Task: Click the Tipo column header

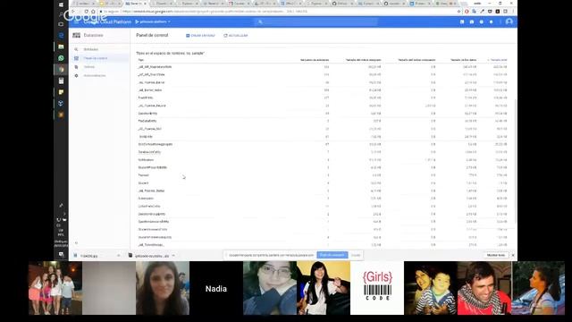Action: click(141, 60)
